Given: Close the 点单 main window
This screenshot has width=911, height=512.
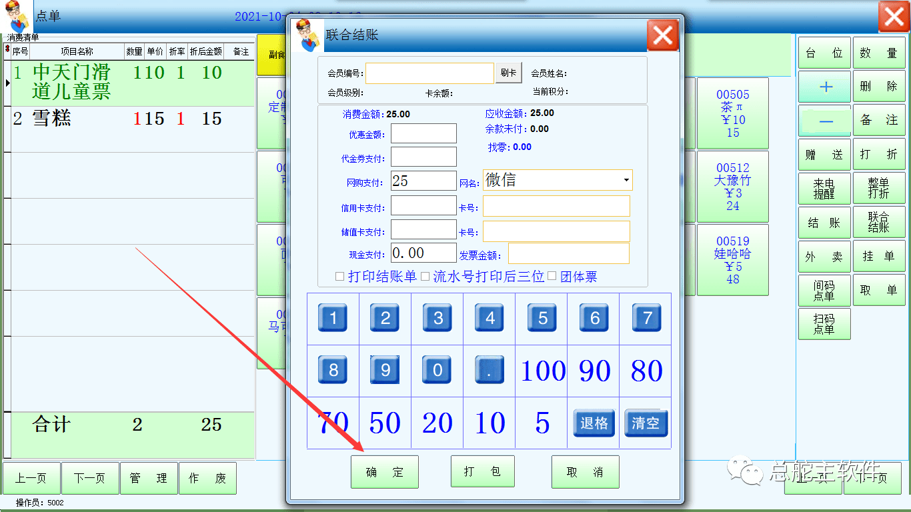Looking at the screenshot, I should pos(894,17).
